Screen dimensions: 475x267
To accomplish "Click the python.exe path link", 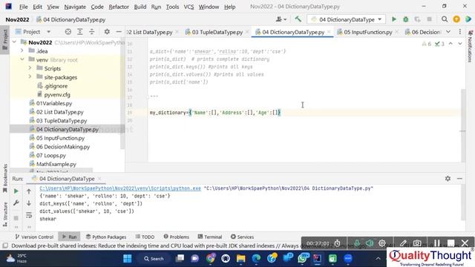I will pyautogui.click(x=120, y=188).
